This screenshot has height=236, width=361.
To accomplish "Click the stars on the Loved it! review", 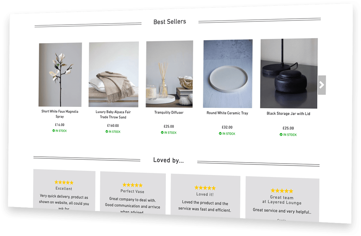I will point(205,188).
